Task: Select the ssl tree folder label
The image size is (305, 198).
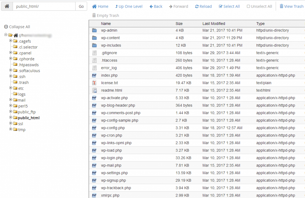Action: (21, 124)
